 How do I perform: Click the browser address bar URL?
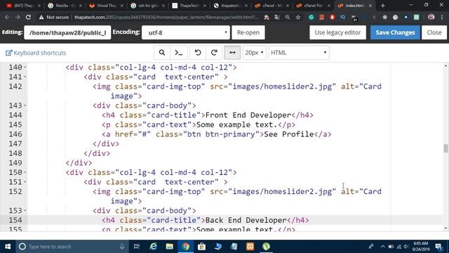(166, 17)
